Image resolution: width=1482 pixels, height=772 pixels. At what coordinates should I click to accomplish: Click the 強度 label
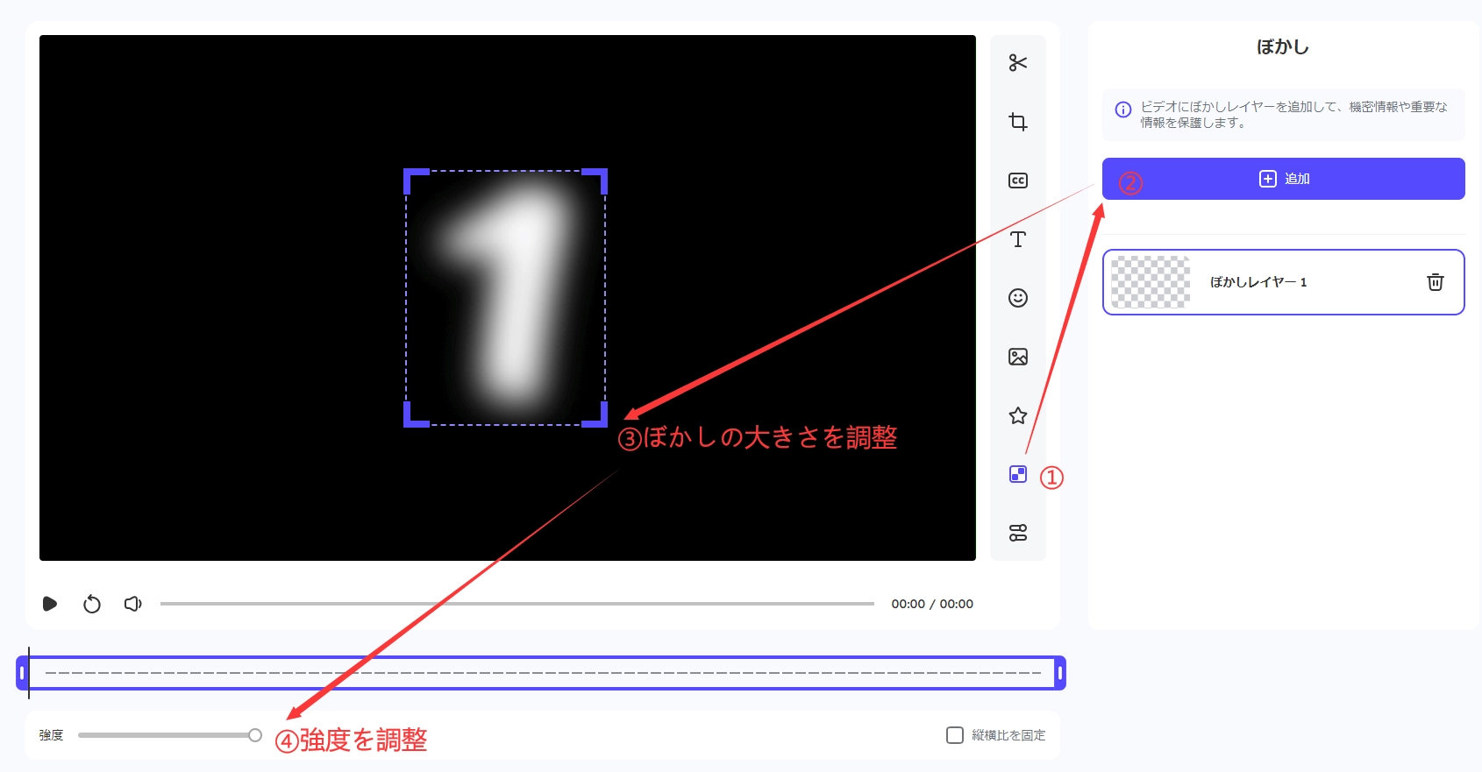pos(51,735)
